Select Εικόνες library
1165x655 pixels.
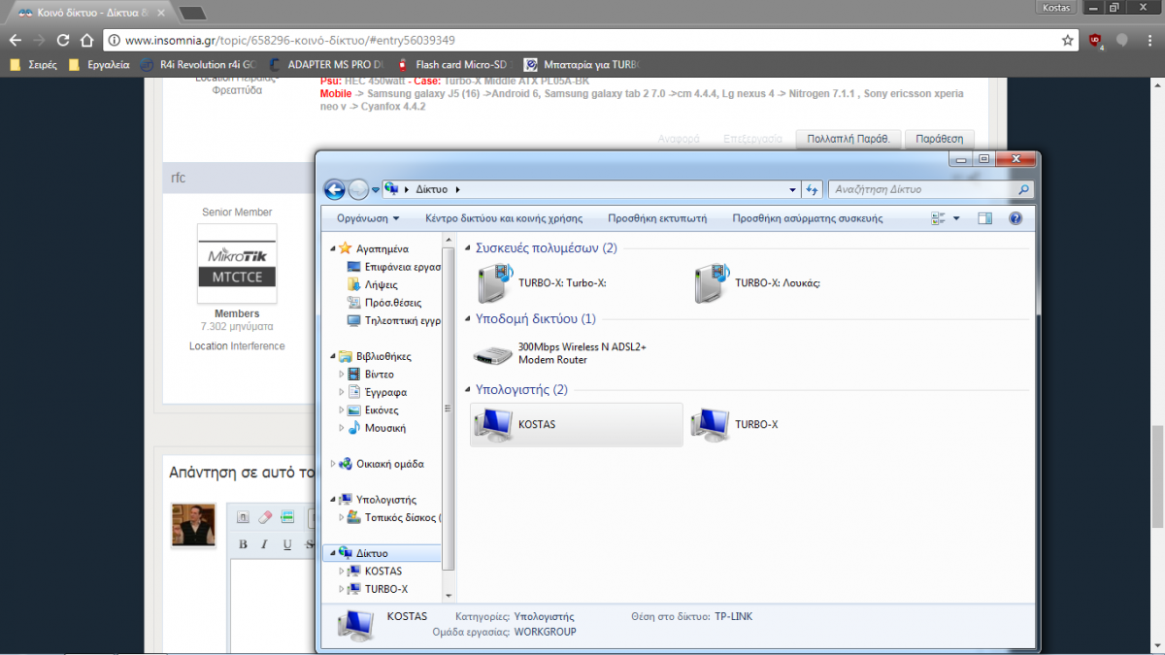click(373, 410)
